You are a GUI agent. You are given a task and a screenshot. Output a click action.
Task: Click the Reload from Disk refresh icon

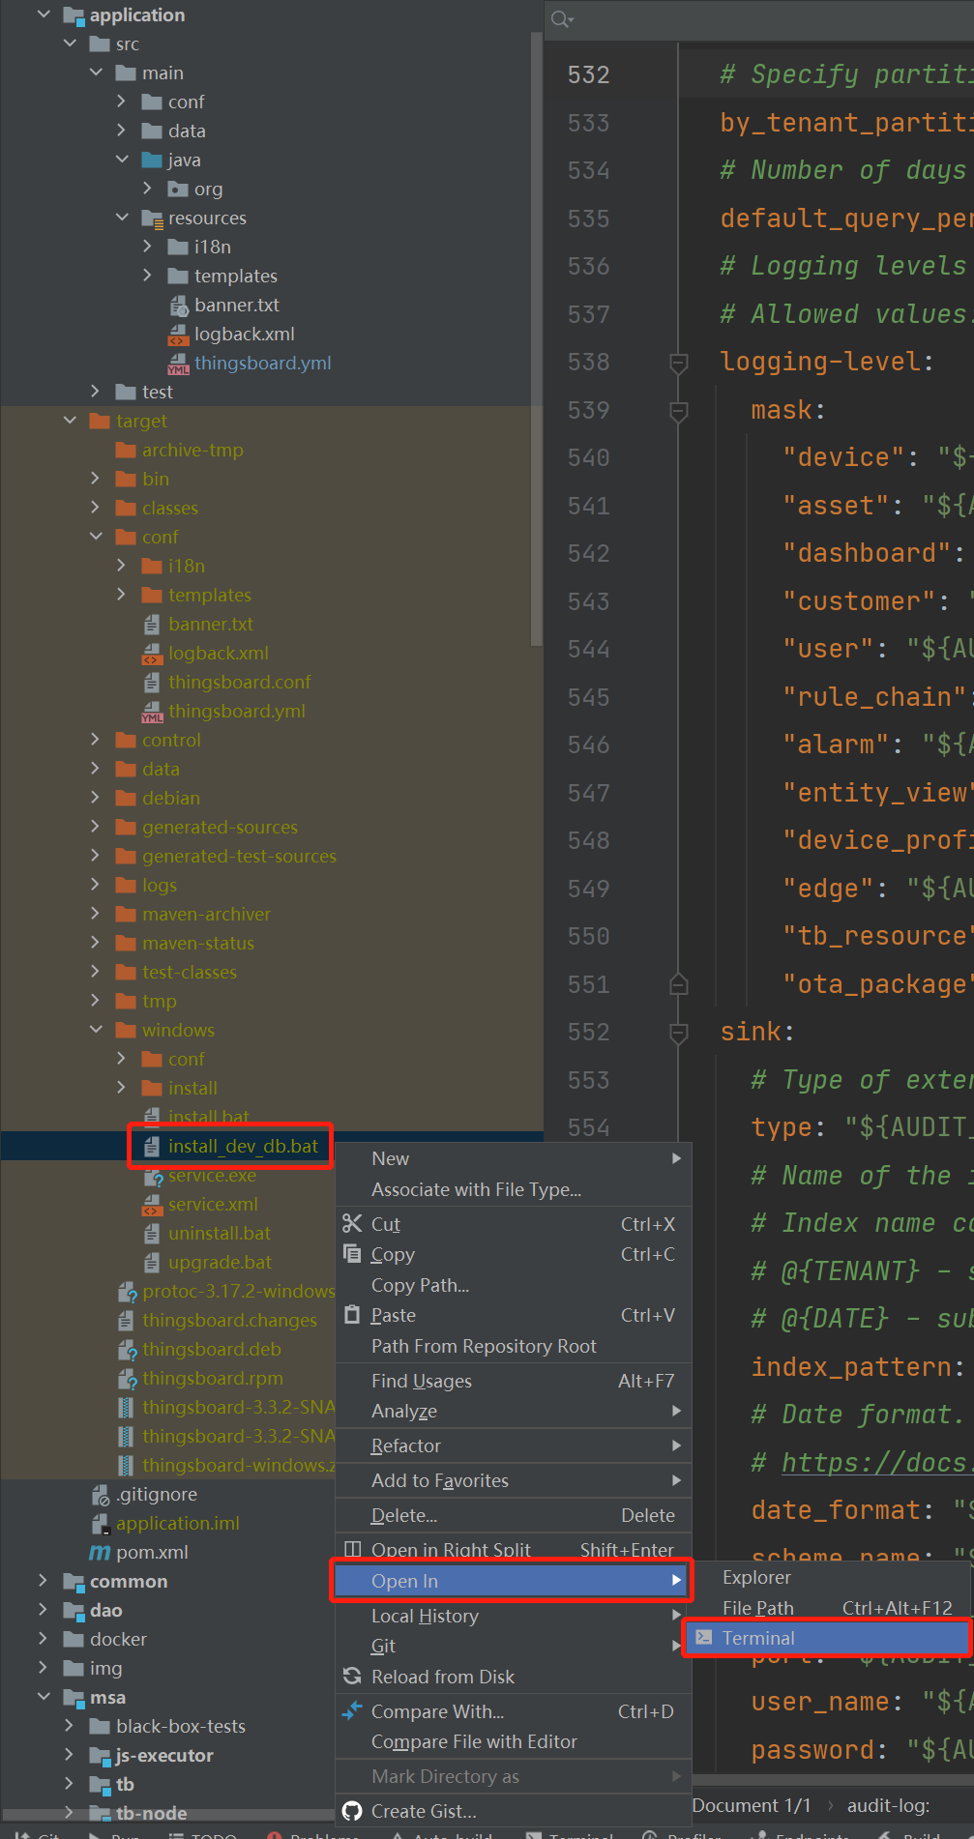(352, 1676)
